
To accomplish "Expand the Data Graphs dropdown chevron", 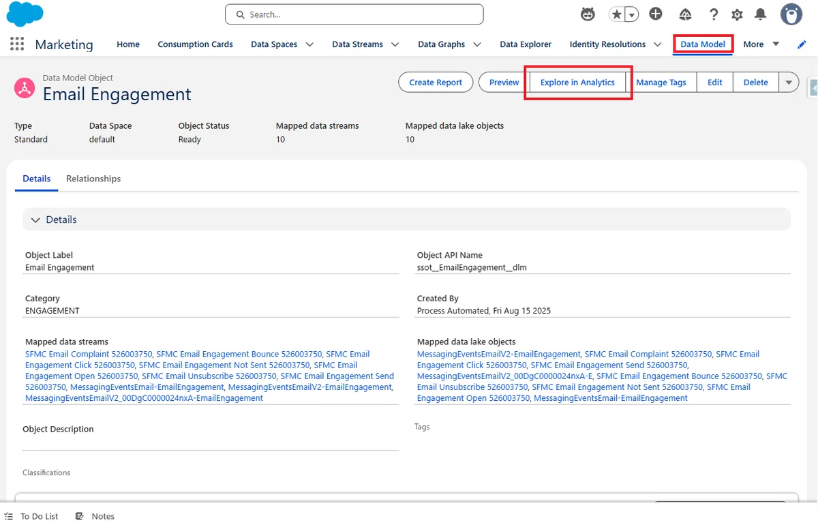I will [x=477, y=44].
